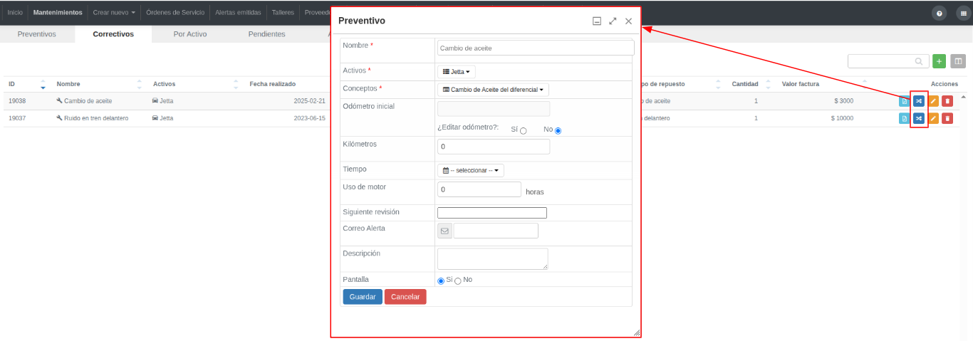Open the document icon in the $ 10000 row
Screen dimensions: 973x341
(905, 118)
